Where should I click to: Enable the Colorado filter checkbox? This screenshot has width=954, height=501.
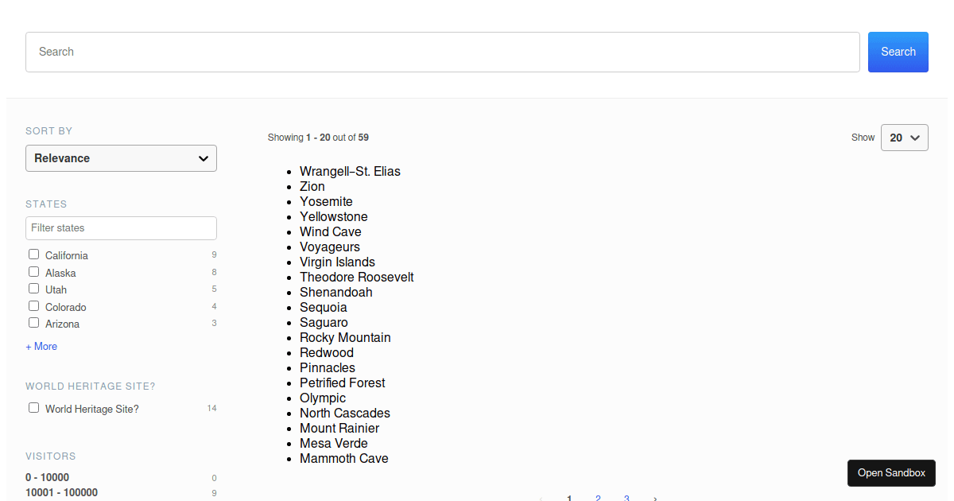click(x=33, y=305)
